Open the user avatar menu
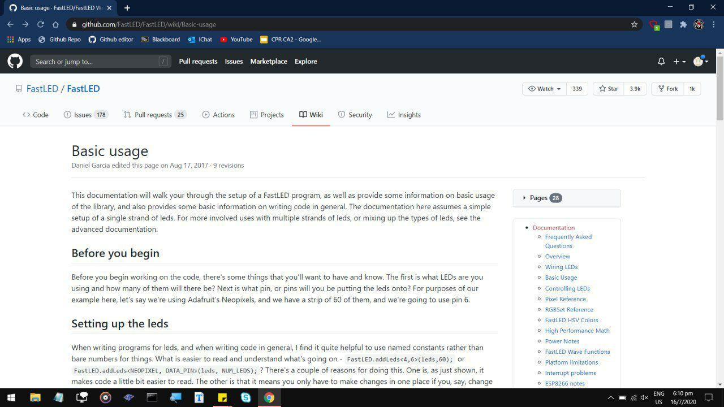The image size is (724, 407). click(x=701, y=61)
